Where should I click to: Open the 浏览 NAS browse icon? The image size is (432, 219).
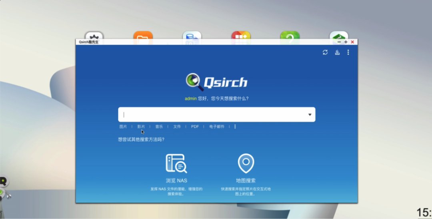[176, 163]
